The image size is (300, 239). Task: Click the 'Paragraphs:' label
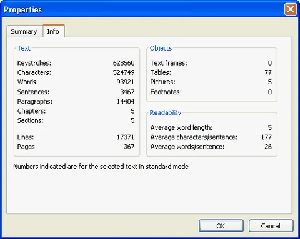click(35, 101)
